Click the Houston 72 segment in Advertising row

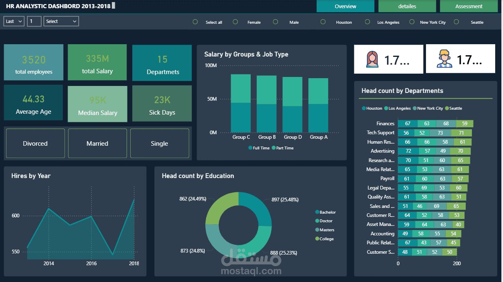pyautogui.click(x=408, y=151)
